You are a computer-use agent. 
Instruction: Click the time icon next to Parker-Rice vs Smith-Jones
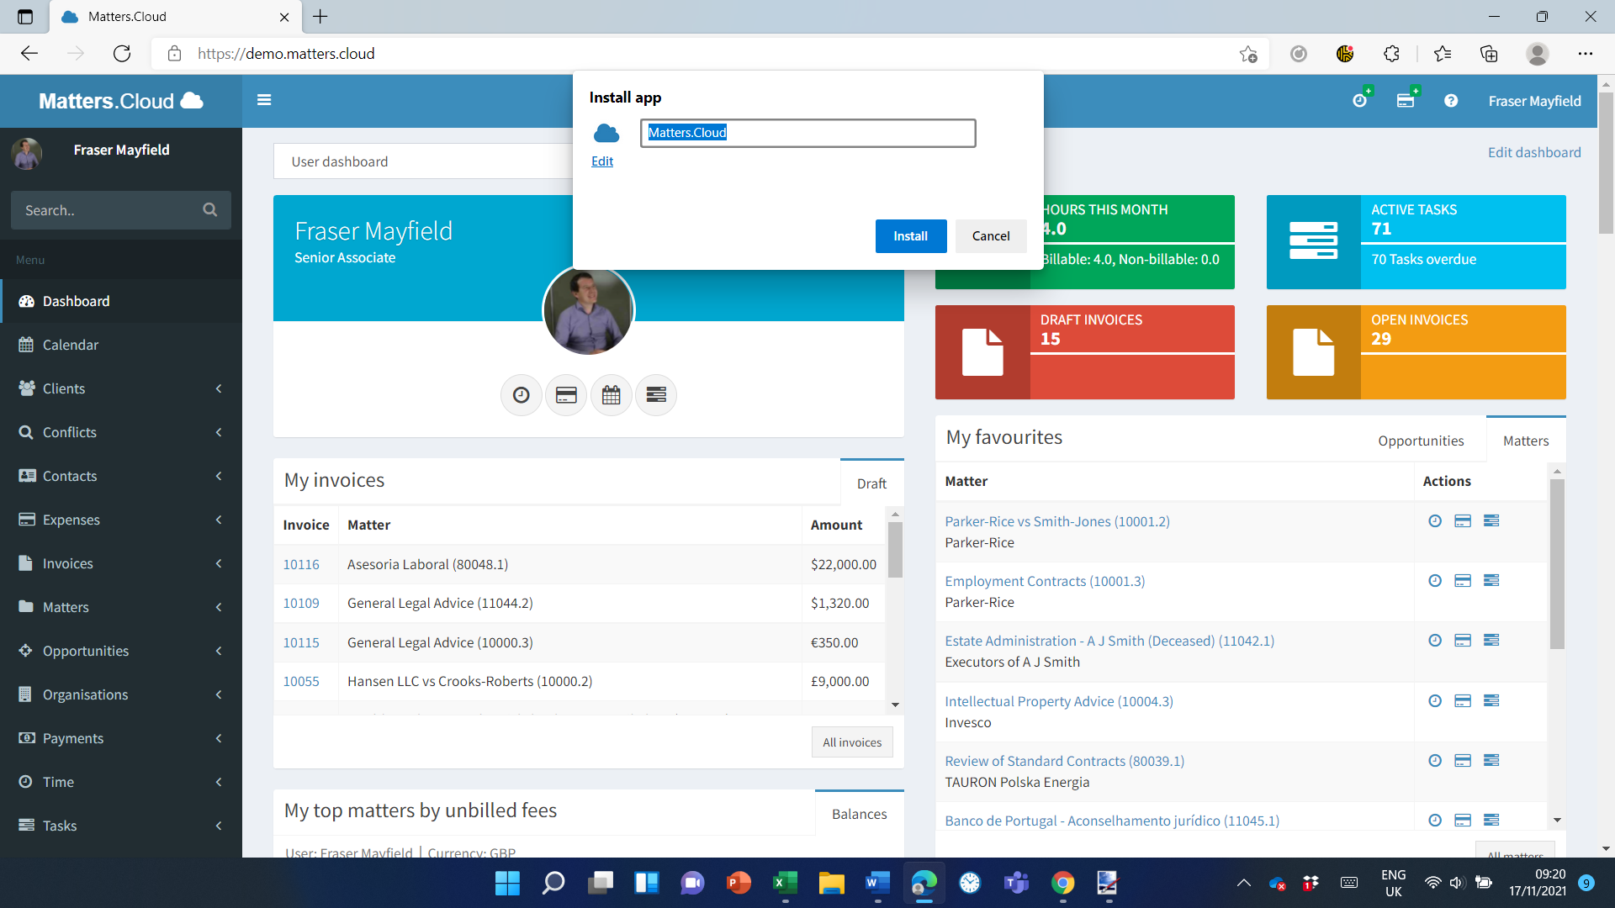pos(1435,521)
